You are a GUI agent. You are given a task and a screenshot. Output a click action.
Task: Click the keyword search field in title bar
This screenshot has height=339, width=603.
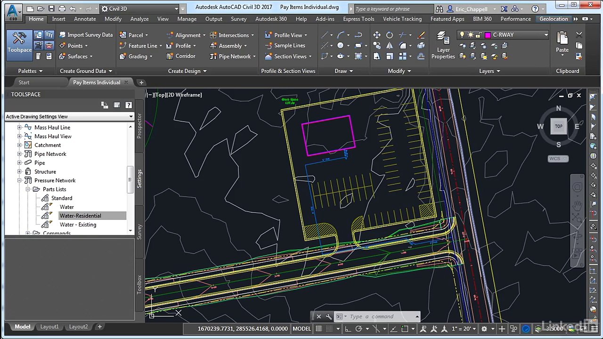click(x=393, y=9)
